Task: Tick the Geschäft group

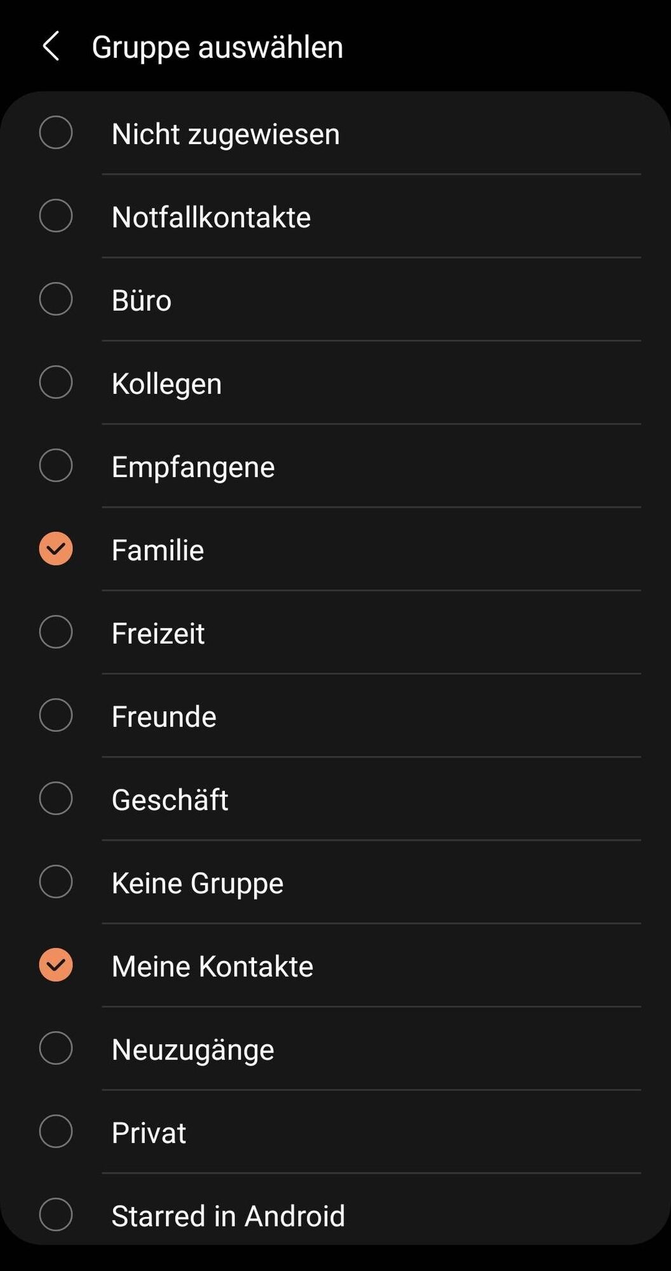Action: (x=56, y=798)
